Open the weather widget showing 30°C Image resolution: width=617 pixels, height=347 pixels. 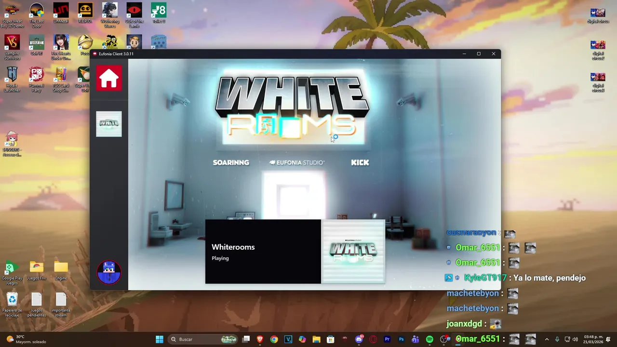(x=27, y=339)
